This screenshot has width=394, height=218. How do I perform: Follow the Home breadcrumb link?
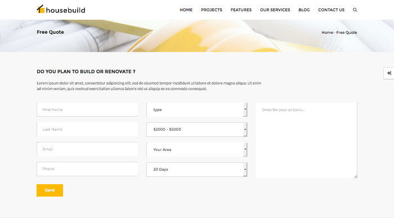click(327, 33)
